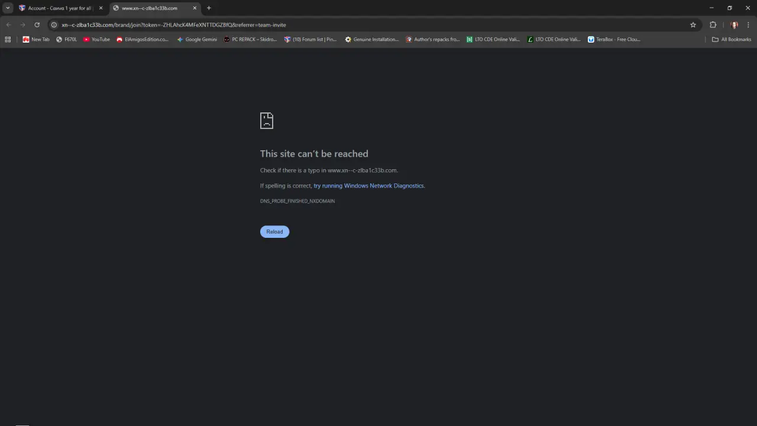Expand the tab search dropdown arrow

point(8,8)
